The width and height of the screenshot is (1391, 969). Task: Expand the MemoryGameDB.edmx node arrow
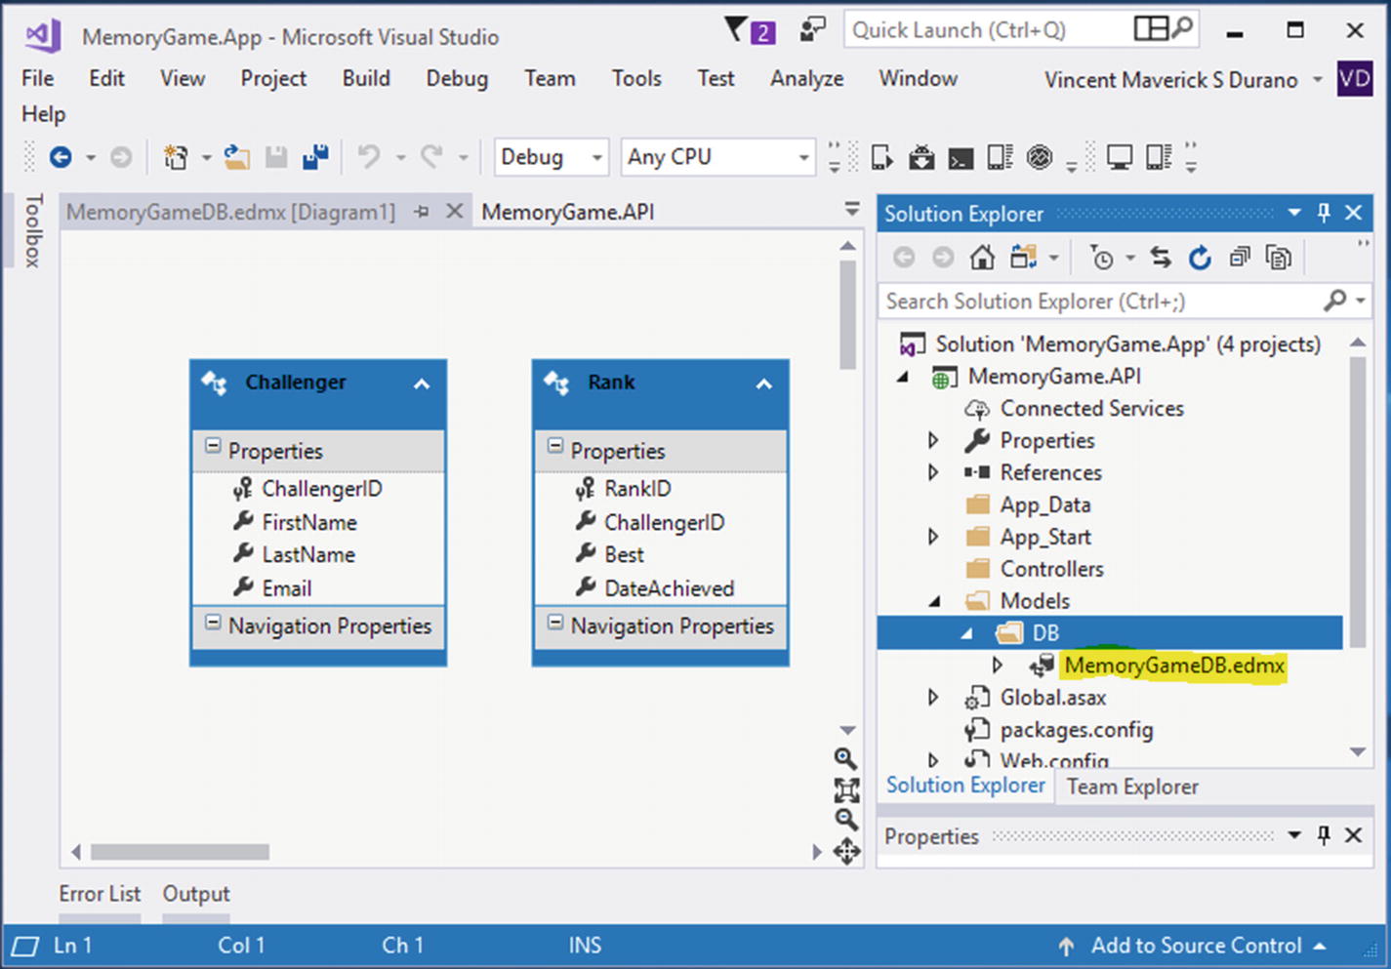click(997, 666)
